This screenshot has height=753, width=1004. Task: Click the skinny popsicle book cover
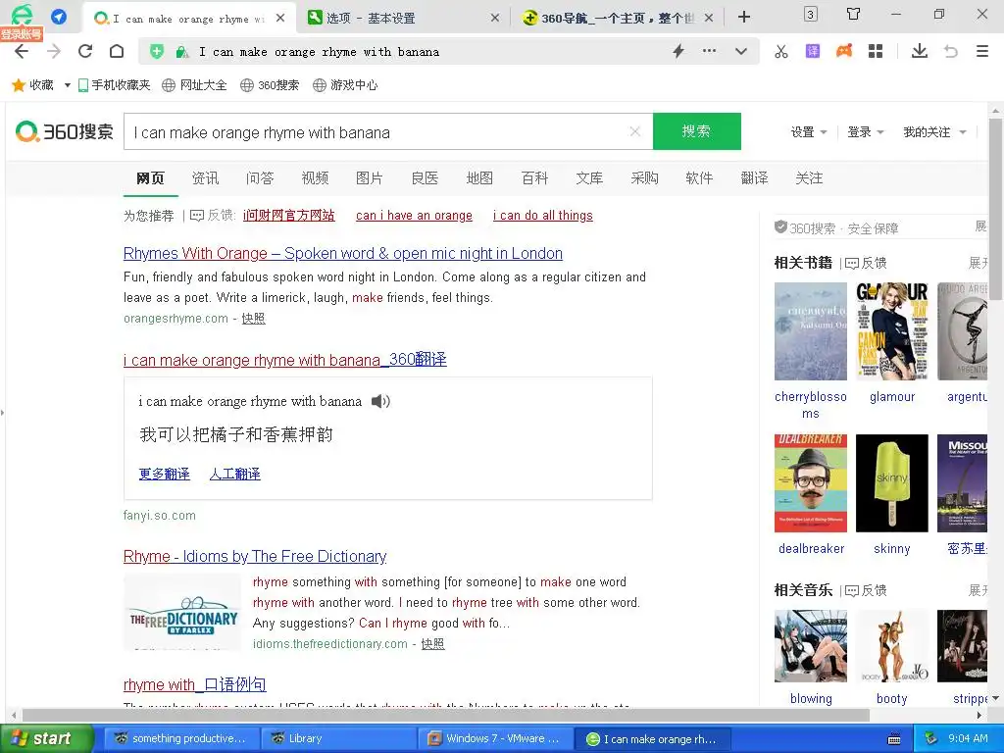[892, 483]
